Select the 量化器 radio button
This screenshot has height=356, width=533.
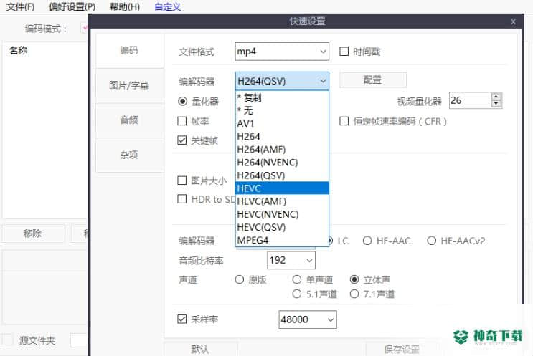[182, 102]
